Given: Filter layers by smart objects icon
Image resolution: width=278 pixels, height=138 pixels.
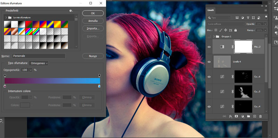Looking at the screenshot, I should (259, 18).
